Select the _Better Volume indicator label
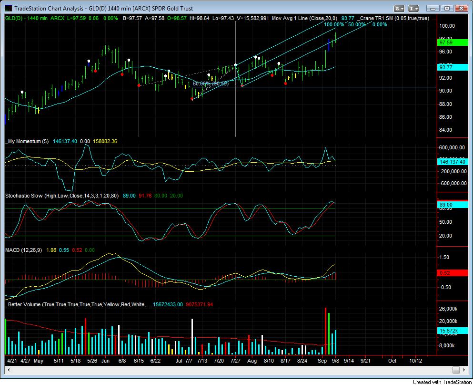Viewport: 473px width, 385px height. [78, 304]
